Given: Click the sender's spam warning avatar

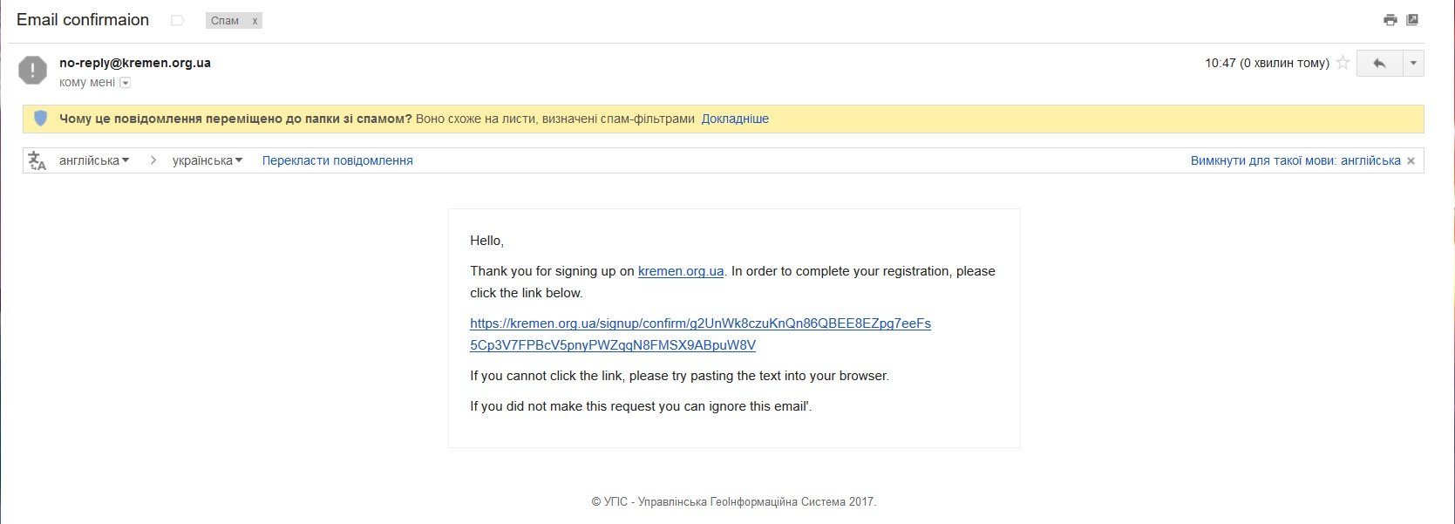Looking at the screenshot, I should (33, 70).
